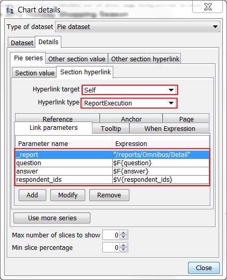
Task: Click the Modify parameter button
Action: coord(68,195)
